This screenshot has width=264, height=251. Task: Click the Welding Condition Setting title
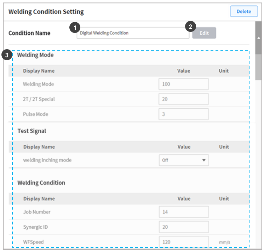46,12
